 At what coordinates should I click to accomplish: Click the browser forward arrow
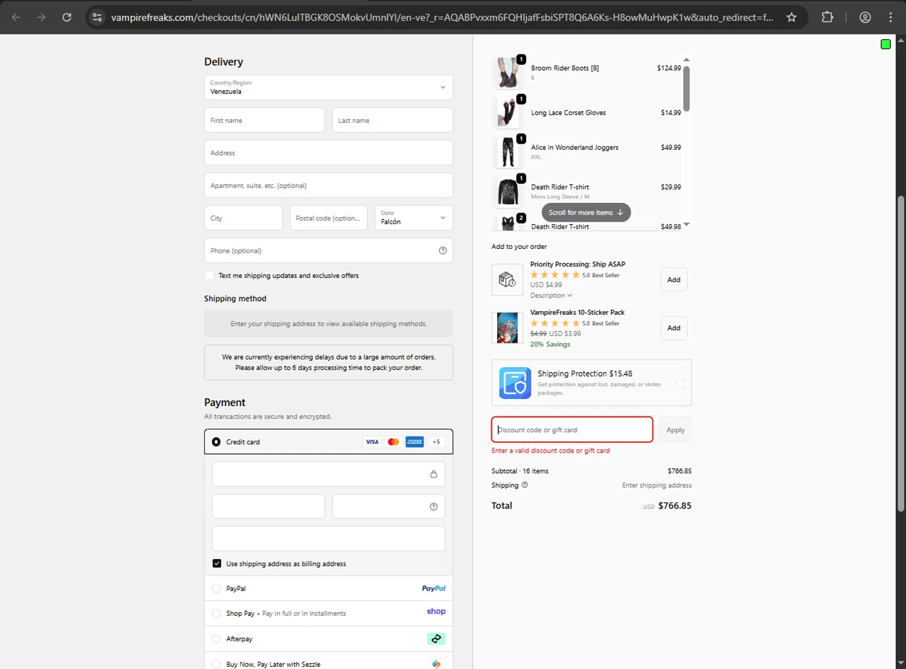tap(41, 18)
